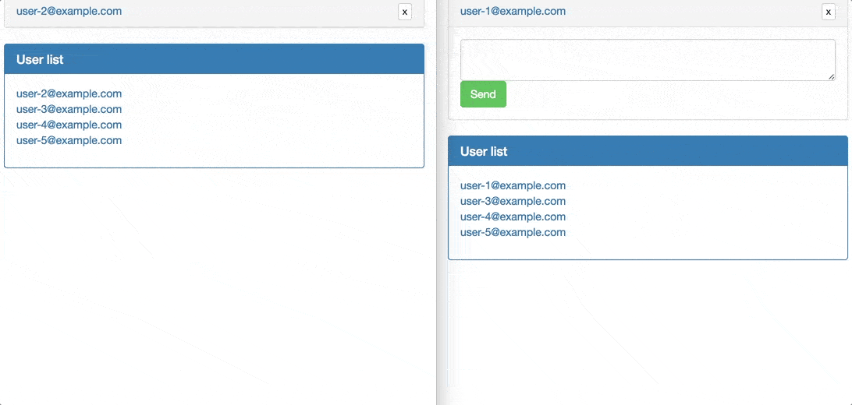Click the Send button
Image resolution: width=852 pixels, height=405 pixels.
[483, 94]
